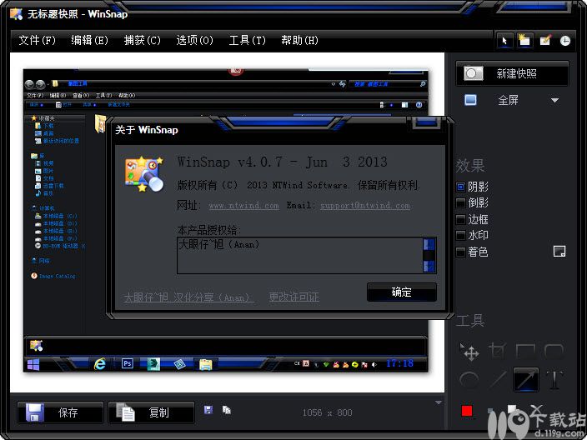587x440 pixels.
Task: Enable the 着色 colorize checkbox
Action: click(x=461, y=252)
